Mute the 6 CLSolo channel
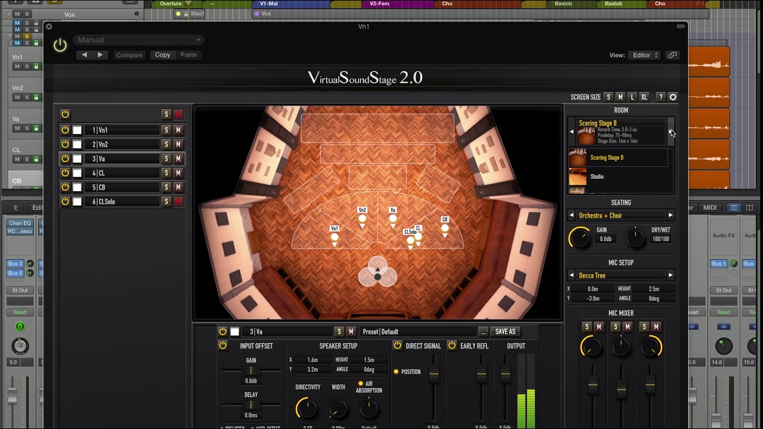The image size is (763, 429). [x=178, y=201]
